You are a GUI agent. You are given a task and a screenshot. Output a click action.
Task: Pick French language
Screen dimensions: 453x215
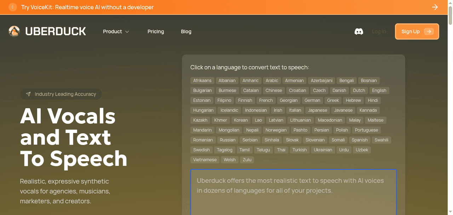tap(266, 100)
